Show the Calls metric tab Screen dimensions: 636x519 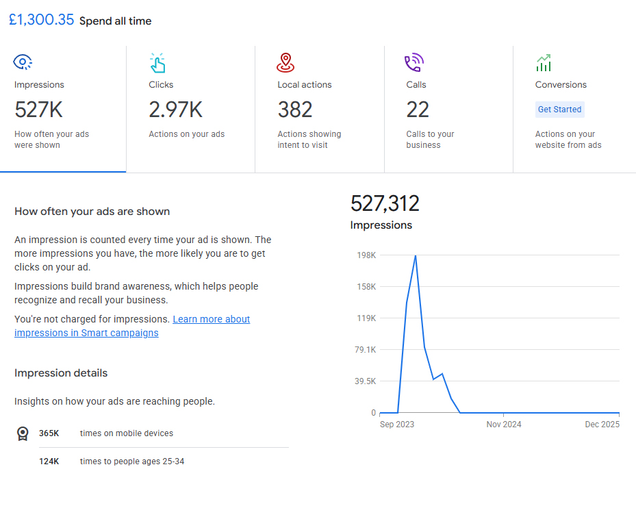point(448,110)
